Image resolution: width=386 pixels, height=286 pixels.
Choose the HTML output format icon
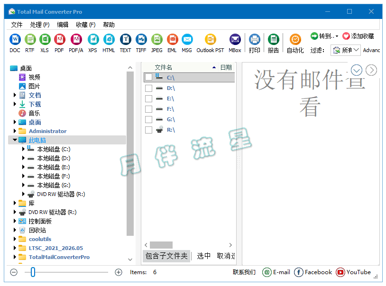(x=109, y=39)
